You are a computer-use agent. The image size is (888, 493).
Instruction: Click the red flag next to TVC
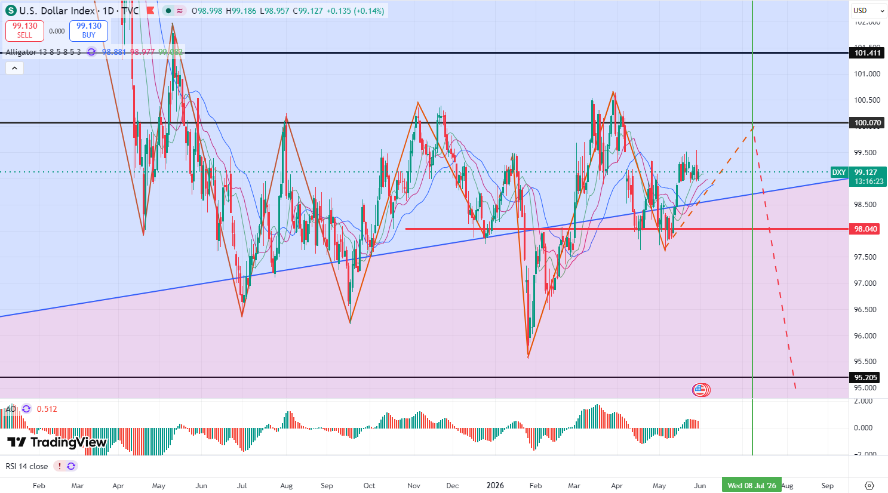(x=150, y=11)
